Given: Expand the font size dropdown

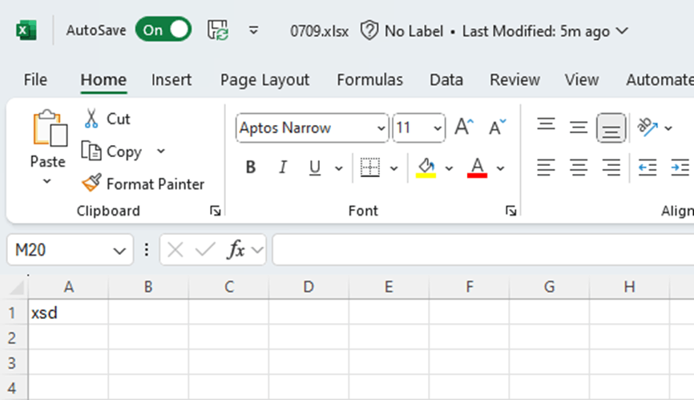Looking at the screenshot, I should point(438,128).
